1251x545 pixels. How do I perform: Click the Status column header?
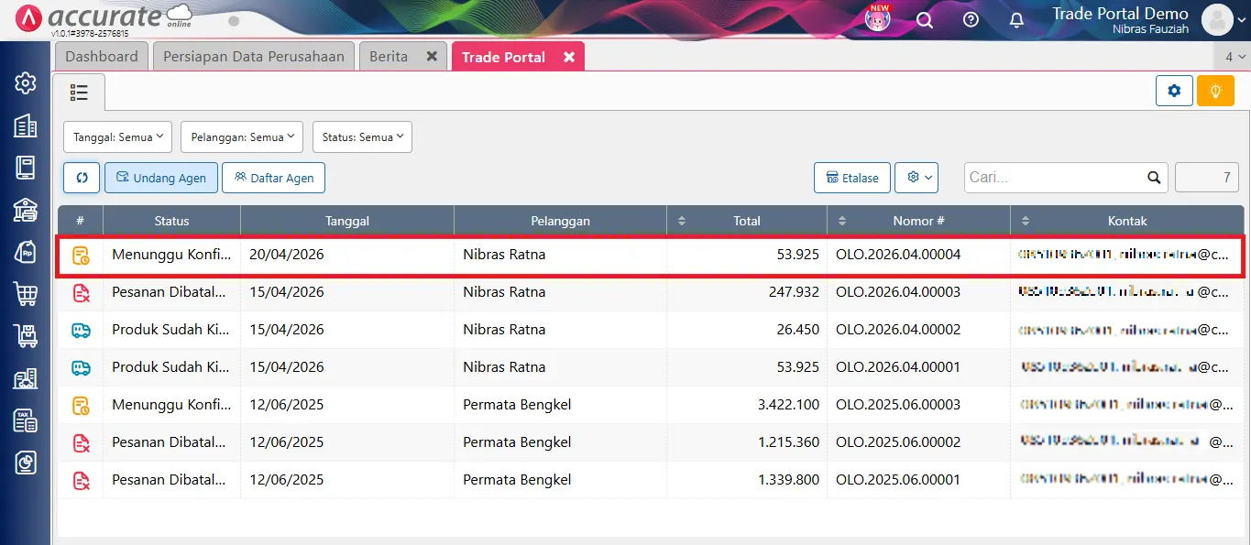171,221
